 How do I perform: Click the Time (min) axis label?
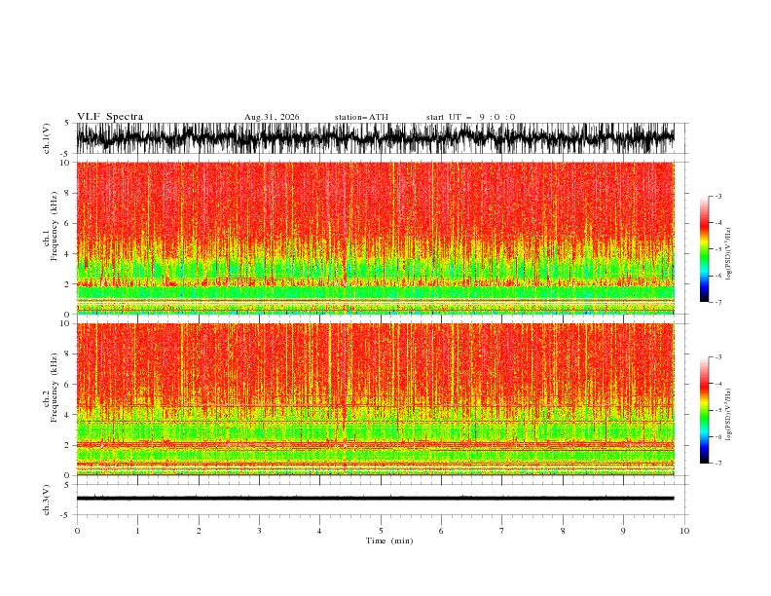point(389,540)
